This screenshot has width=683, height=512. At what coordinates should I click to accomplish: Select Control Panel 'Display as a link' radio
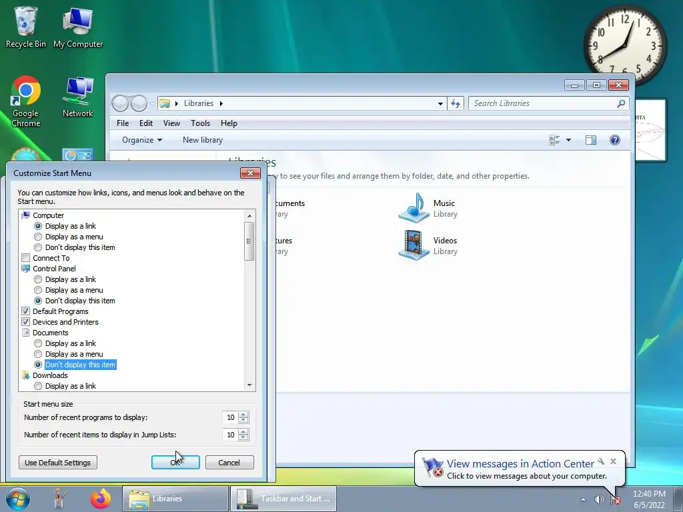point(38,279)
